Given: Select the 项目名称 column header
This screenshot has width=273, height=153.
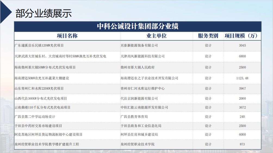Looking at the screenshot, I should pos(67,36).
